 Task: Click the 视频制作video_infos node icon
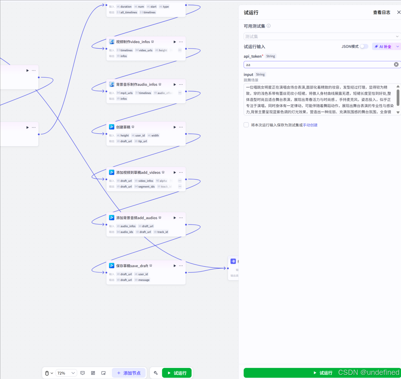112,42
